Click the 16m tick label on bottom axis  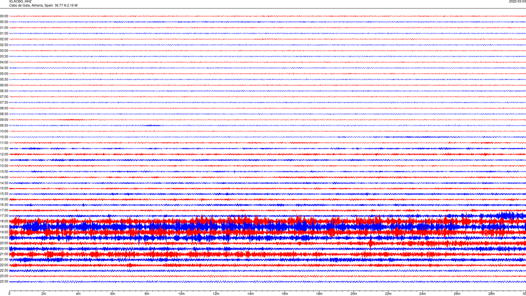pyautogui.click(x=285, y=294)
